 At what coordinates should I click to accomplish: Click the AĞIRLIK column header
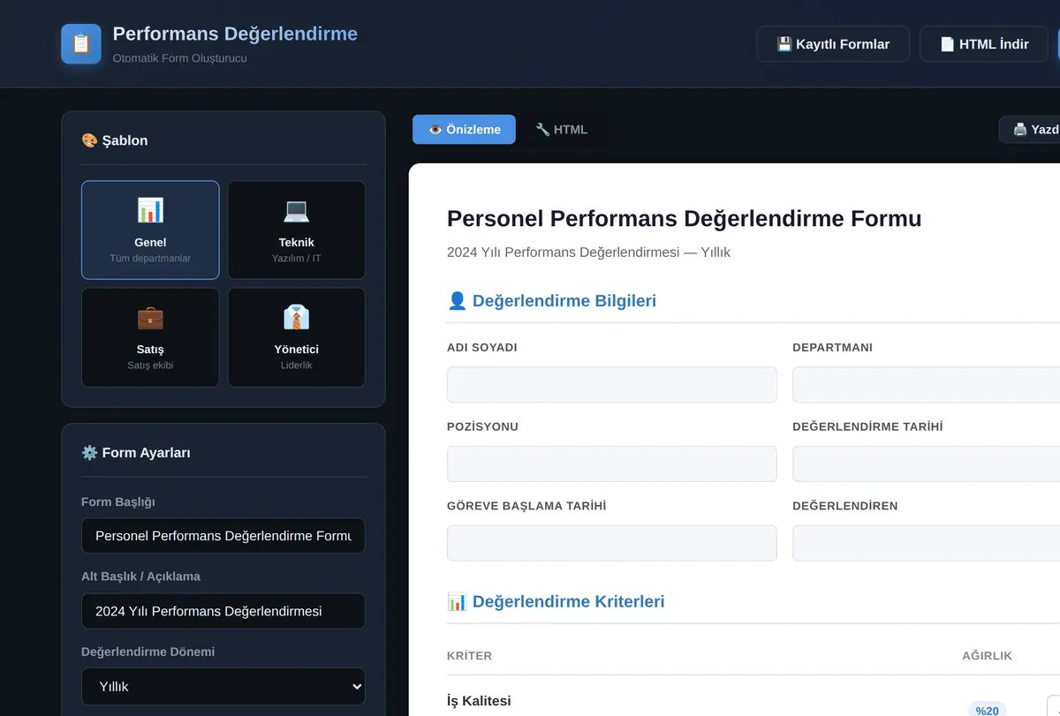(987, 656)
